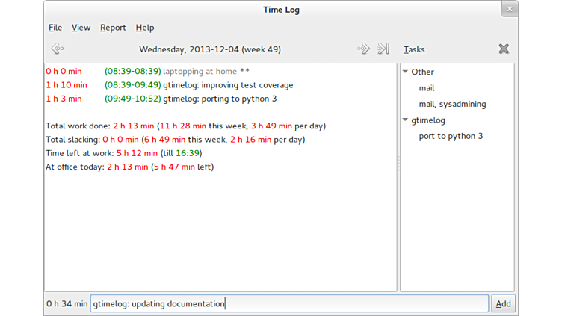Open the File menu
This screenshot has height=316, width=562.
(x=55, y=28)
